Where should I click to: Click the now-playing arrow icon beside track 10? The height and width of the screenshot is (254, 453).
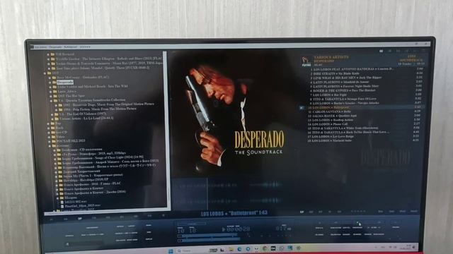click(302, 108)
